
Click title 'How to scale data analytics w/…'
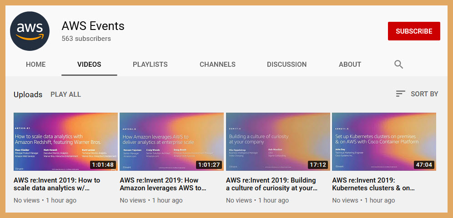(x=57, y=184)
